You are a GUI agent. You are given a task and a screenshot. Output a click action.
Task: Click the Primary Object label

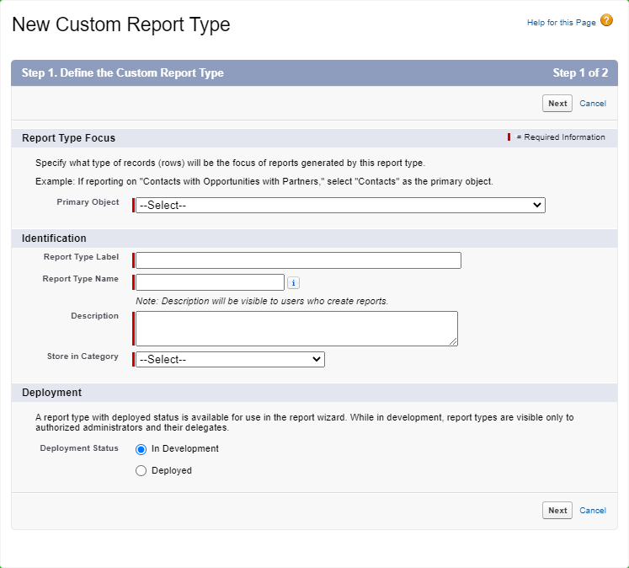(88, 202)
